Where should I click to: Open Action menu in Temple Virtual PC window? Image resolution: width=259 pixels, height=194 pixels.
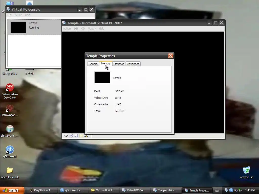click(x=67, y=29)
